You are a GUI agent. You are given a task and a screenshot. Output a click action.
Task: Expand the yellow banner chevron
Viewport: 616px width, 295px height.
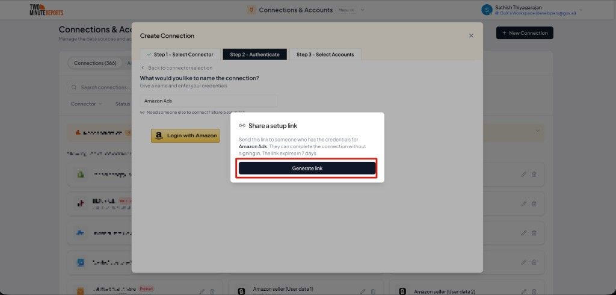pos(537,131)
